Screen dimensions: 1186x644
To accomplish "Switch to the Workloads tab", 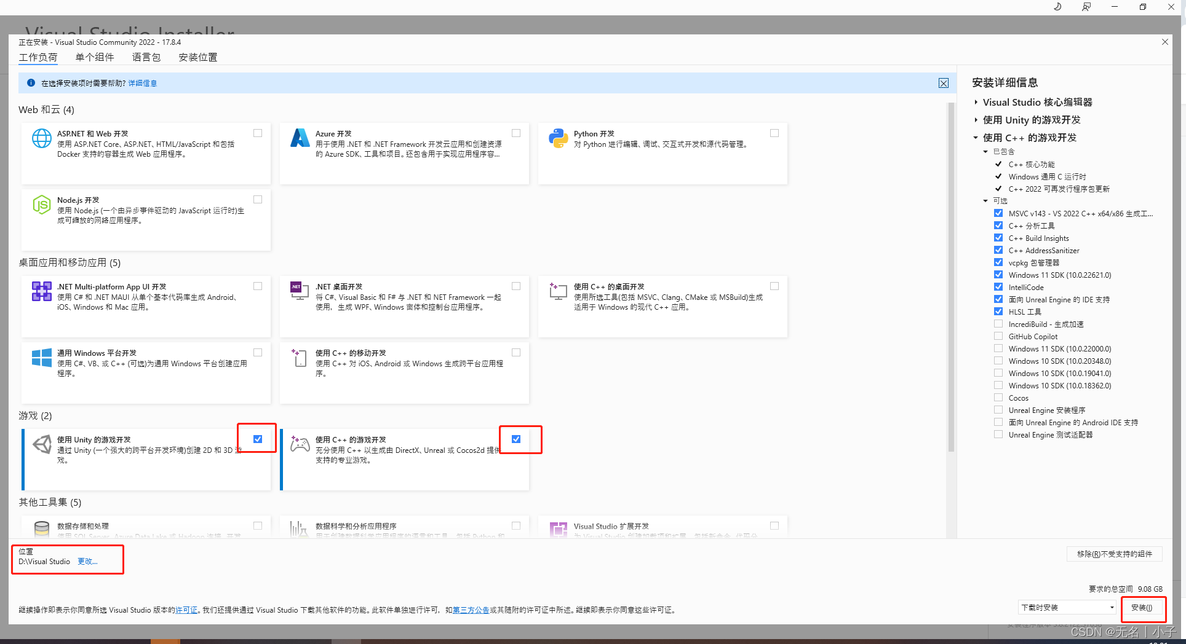I will point(38,57).
